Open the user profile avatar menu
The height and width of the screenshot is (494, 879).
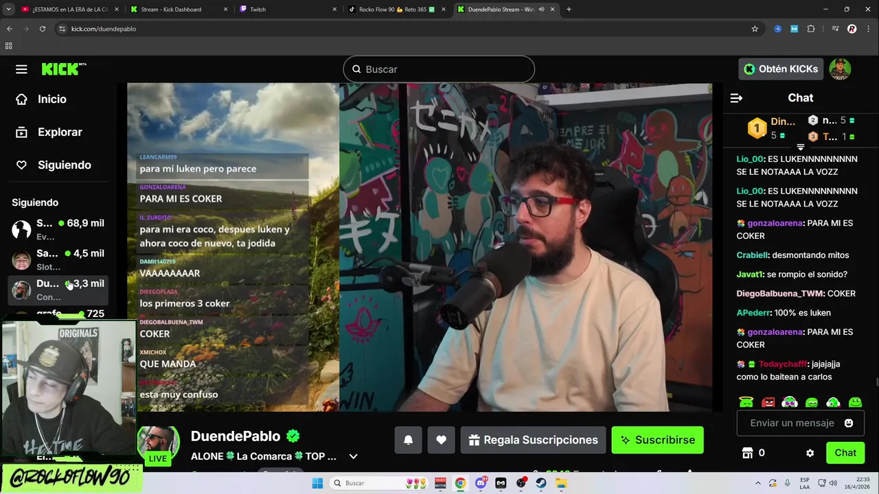[x=840, y=69]
